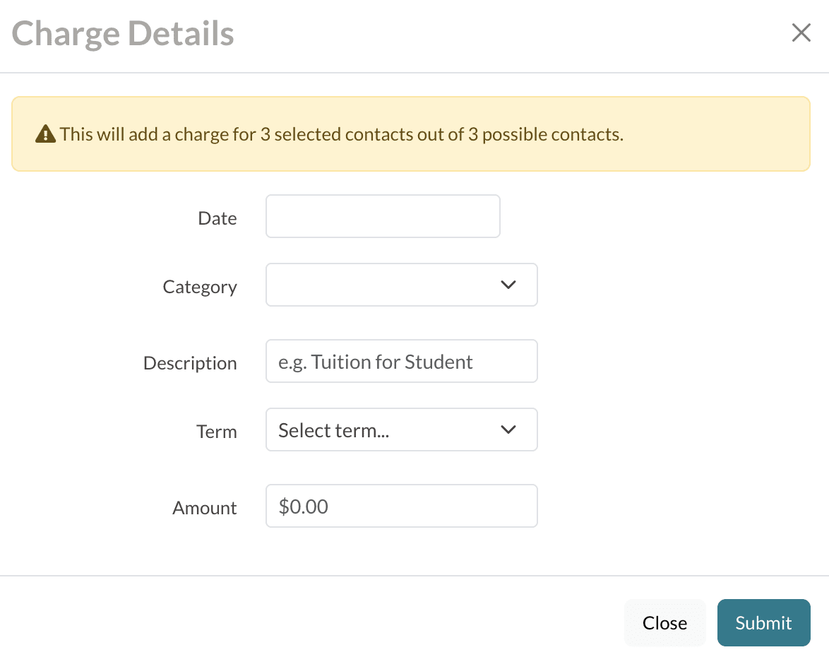Click the chevron arrow in the Category box

pos(508,285)
